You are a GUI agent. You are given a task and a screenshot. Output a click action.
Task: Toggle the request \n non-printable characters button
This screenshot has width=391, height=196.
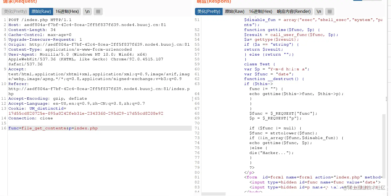[87, 11]
